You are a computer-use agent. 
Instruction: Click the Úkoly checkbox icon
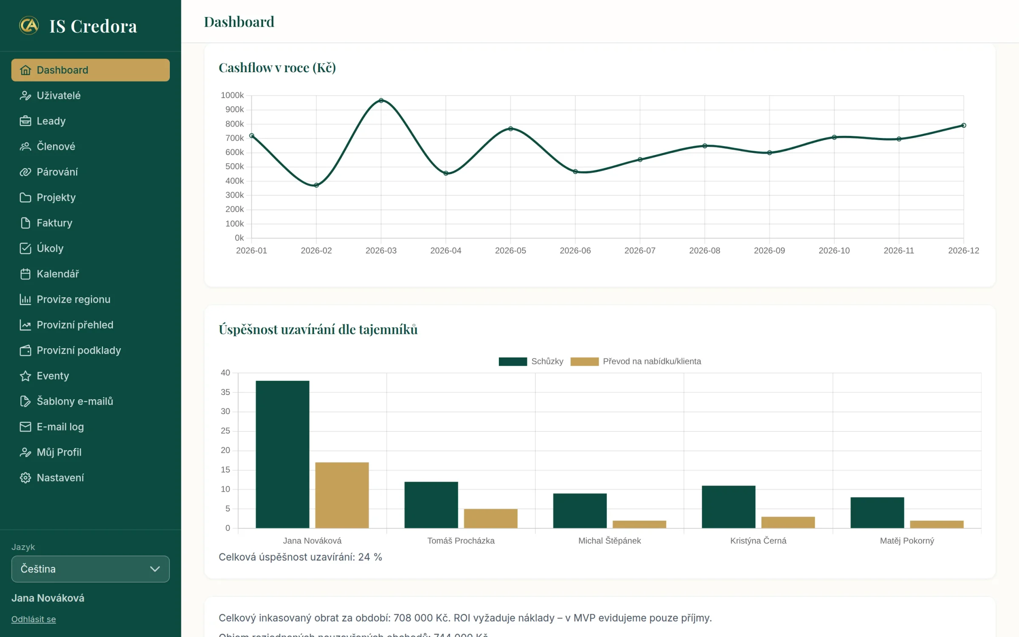point(25,248)
